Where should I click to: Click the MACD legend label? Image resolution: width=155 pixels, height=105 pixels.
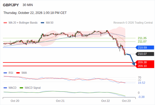(x=13, y=88)
